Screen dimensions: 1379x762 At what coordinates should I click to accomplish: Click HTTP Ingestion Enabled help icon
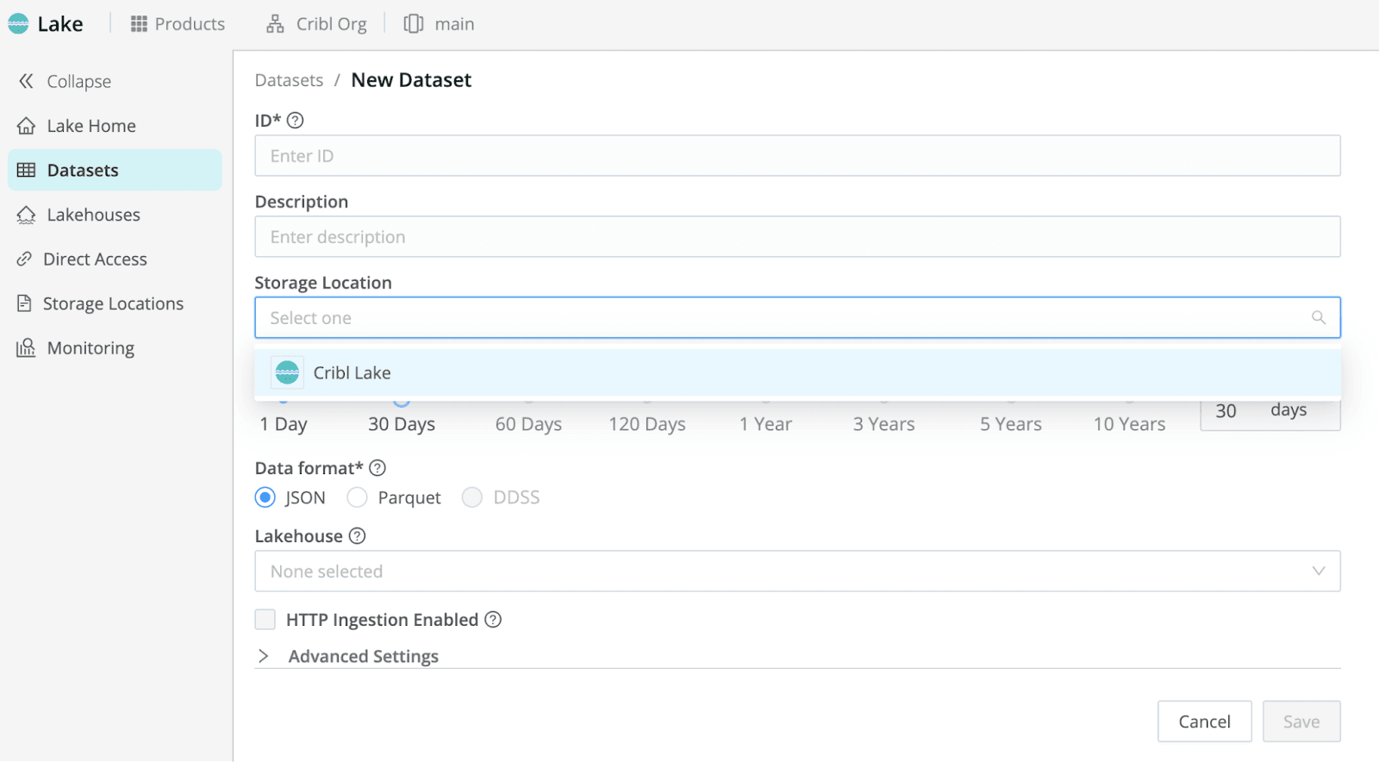click(x=493, y=620)
